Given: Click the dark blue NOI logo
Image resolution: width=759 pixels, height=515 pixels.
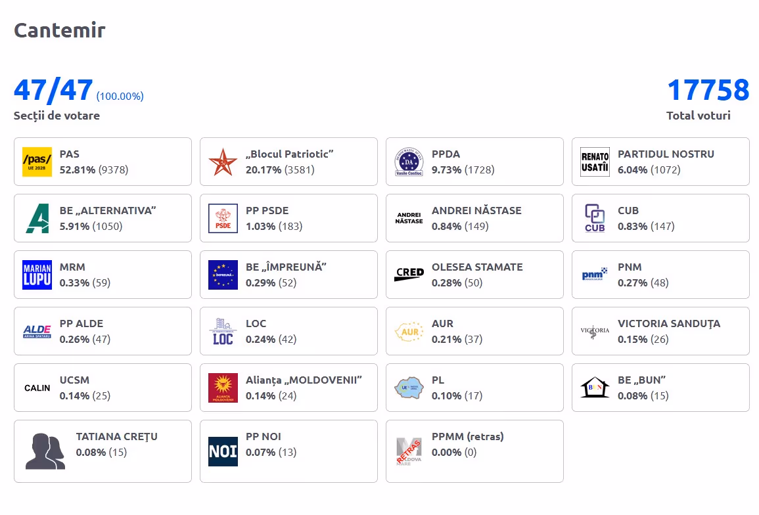Looking at the screenshot, I should 223,451.
